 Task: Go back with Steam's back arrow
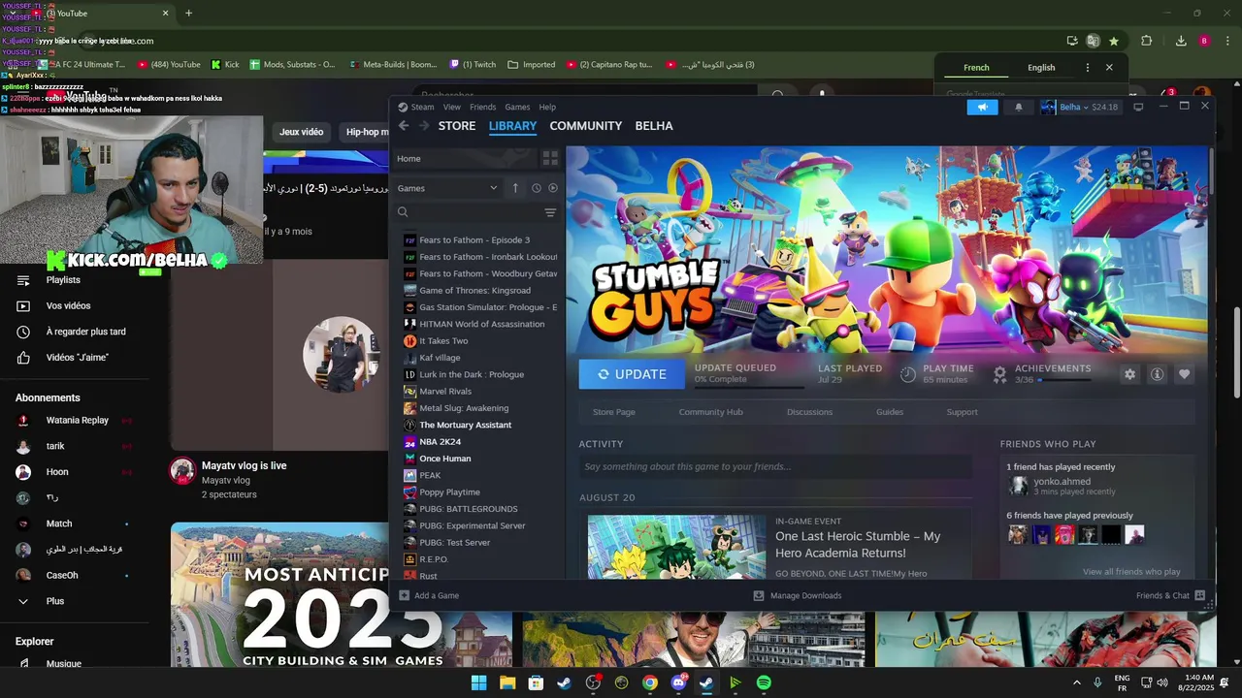click(x=404, y=126)
